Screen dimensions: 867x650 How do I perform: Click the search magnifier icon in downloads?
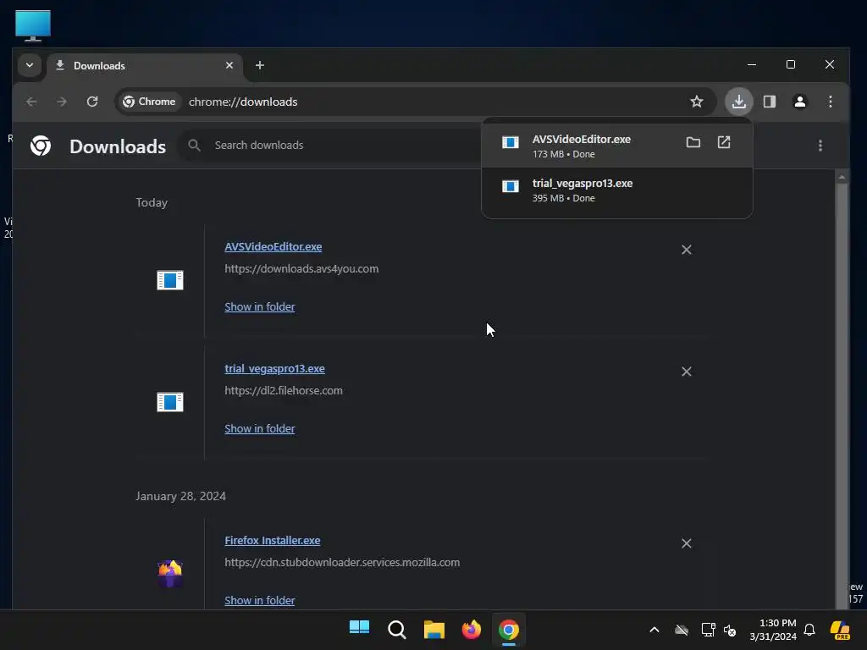194,146
